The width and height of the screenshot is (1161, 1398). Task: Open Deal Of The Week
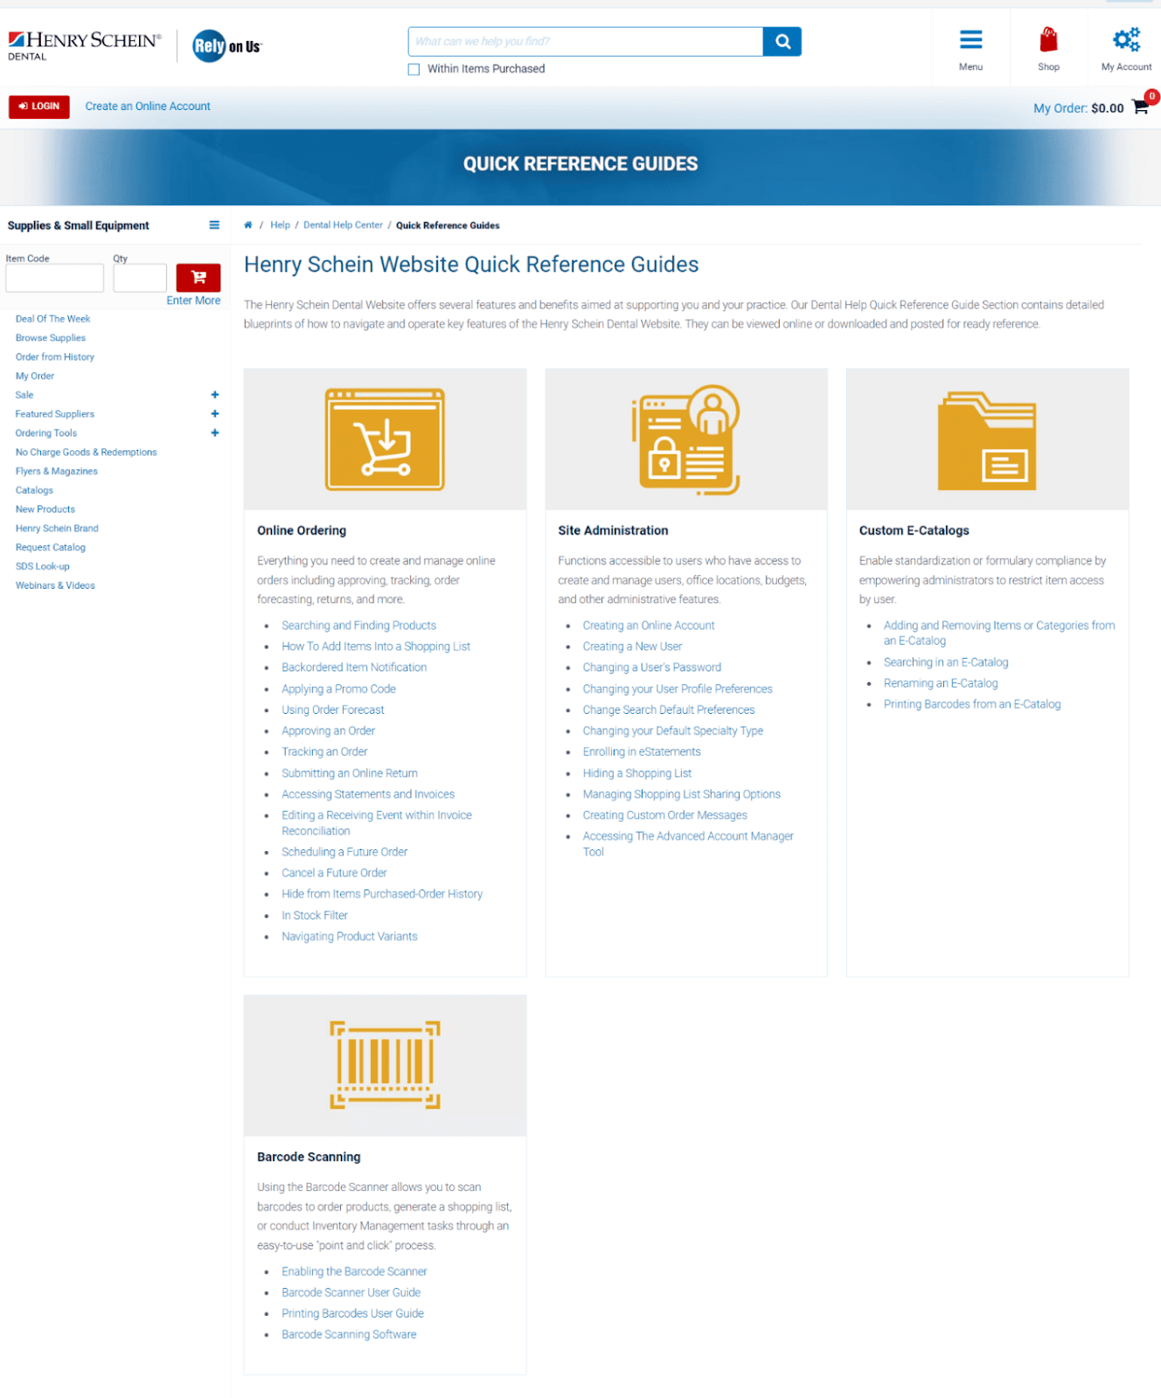coord(52,319)
